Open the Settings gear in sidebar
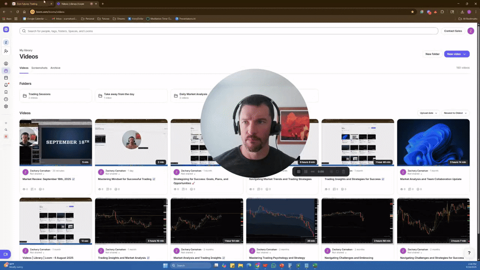This screenshot has height=270, width=480. 6,106
